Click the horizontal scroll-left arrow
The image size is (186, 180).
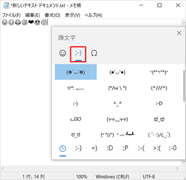(x=3, y=169)
